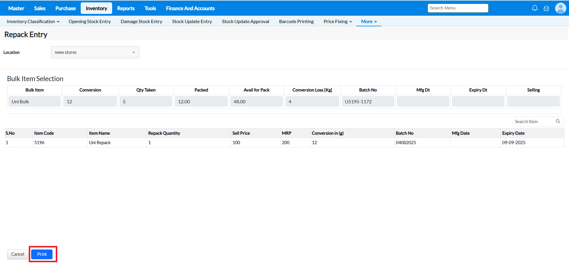Click the Search Item input box

coord(534,122)
